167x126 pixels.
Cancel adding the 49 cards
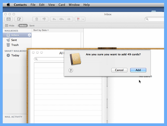pos(119,70)
